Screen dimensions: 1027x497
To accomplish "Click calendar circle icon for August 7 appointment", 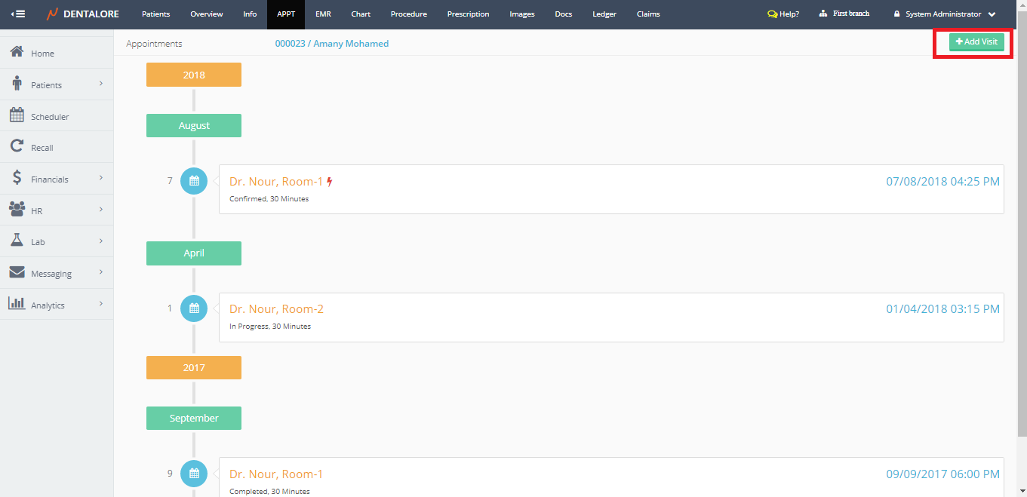I will pos(194,181).
